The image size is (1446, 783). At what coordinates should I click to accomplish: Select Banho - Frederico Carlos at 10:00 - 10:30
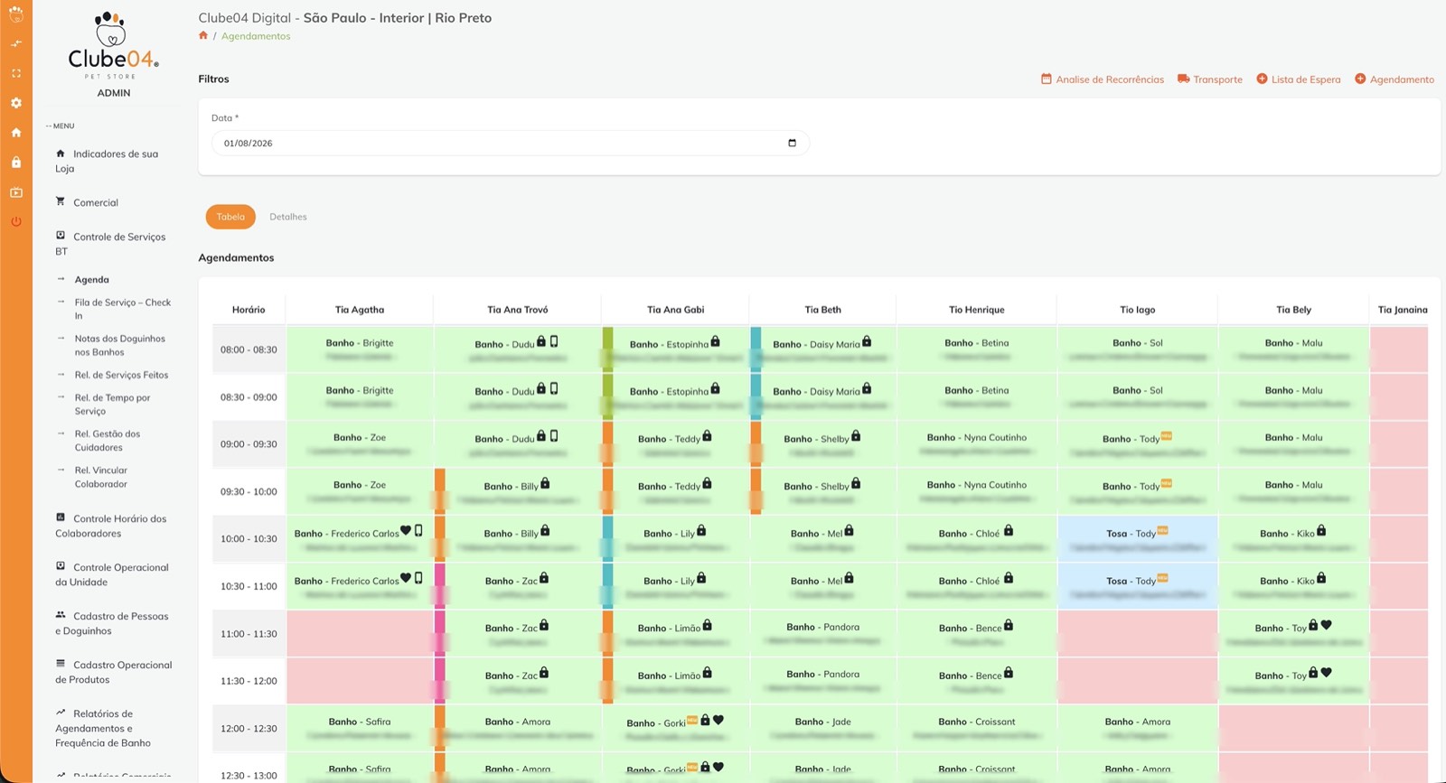click(x=360, y=539)
